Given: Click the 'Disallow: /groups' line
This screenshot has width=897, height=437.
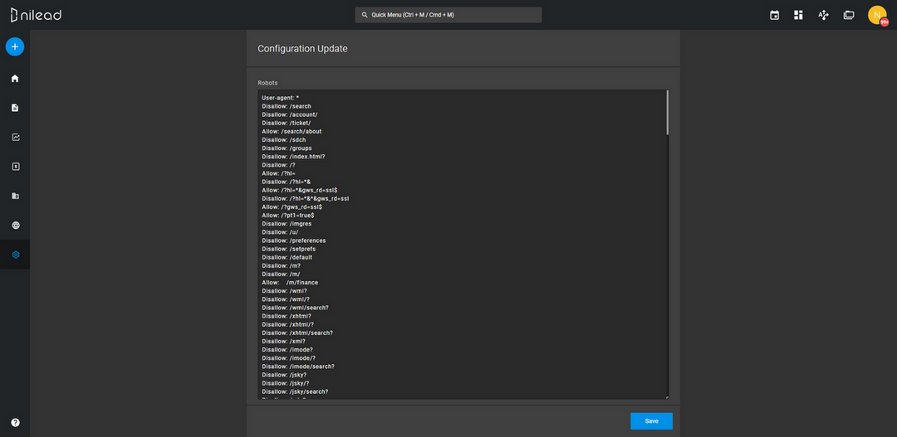Looking at the screenshot, I should (287, 148).
